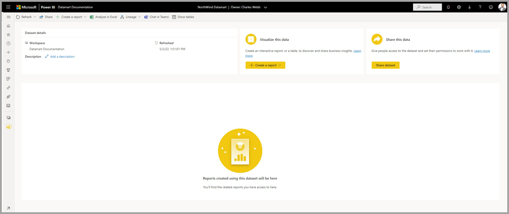The image size is (509, 214).
Task: Open the Data hub cylinder icon
Action: [x=8, y=61]
